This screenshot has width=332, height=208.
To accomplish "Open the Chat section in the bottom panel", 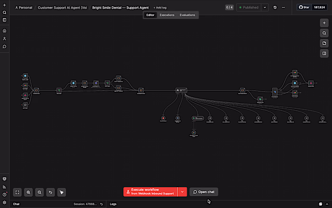I will point(16,204).
